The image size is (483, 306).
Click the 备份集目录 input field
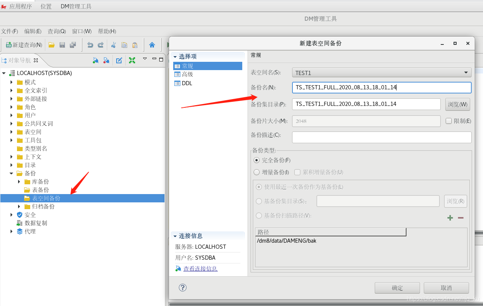point(366,104)
